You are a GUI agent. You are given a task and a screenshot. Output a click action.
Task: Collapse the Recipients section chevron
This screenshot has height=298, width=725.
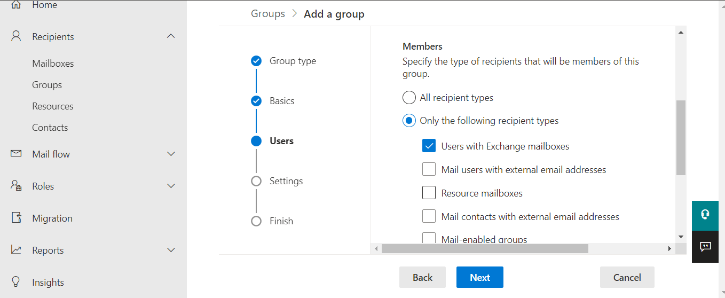click(x=171, y=36)
